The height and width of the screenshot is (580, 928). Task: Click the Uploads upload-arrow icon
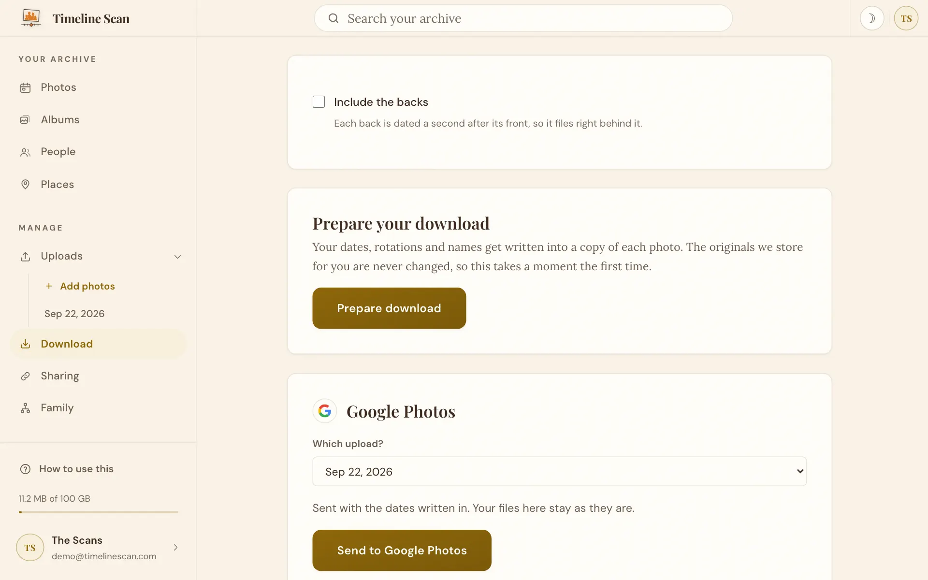coord(25,256)
